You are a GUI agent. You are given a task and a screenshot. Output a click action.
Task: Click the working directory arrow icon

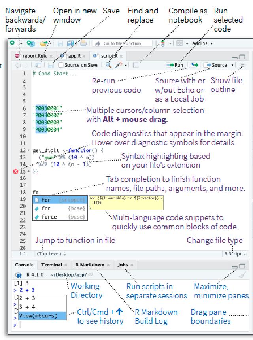91,275
